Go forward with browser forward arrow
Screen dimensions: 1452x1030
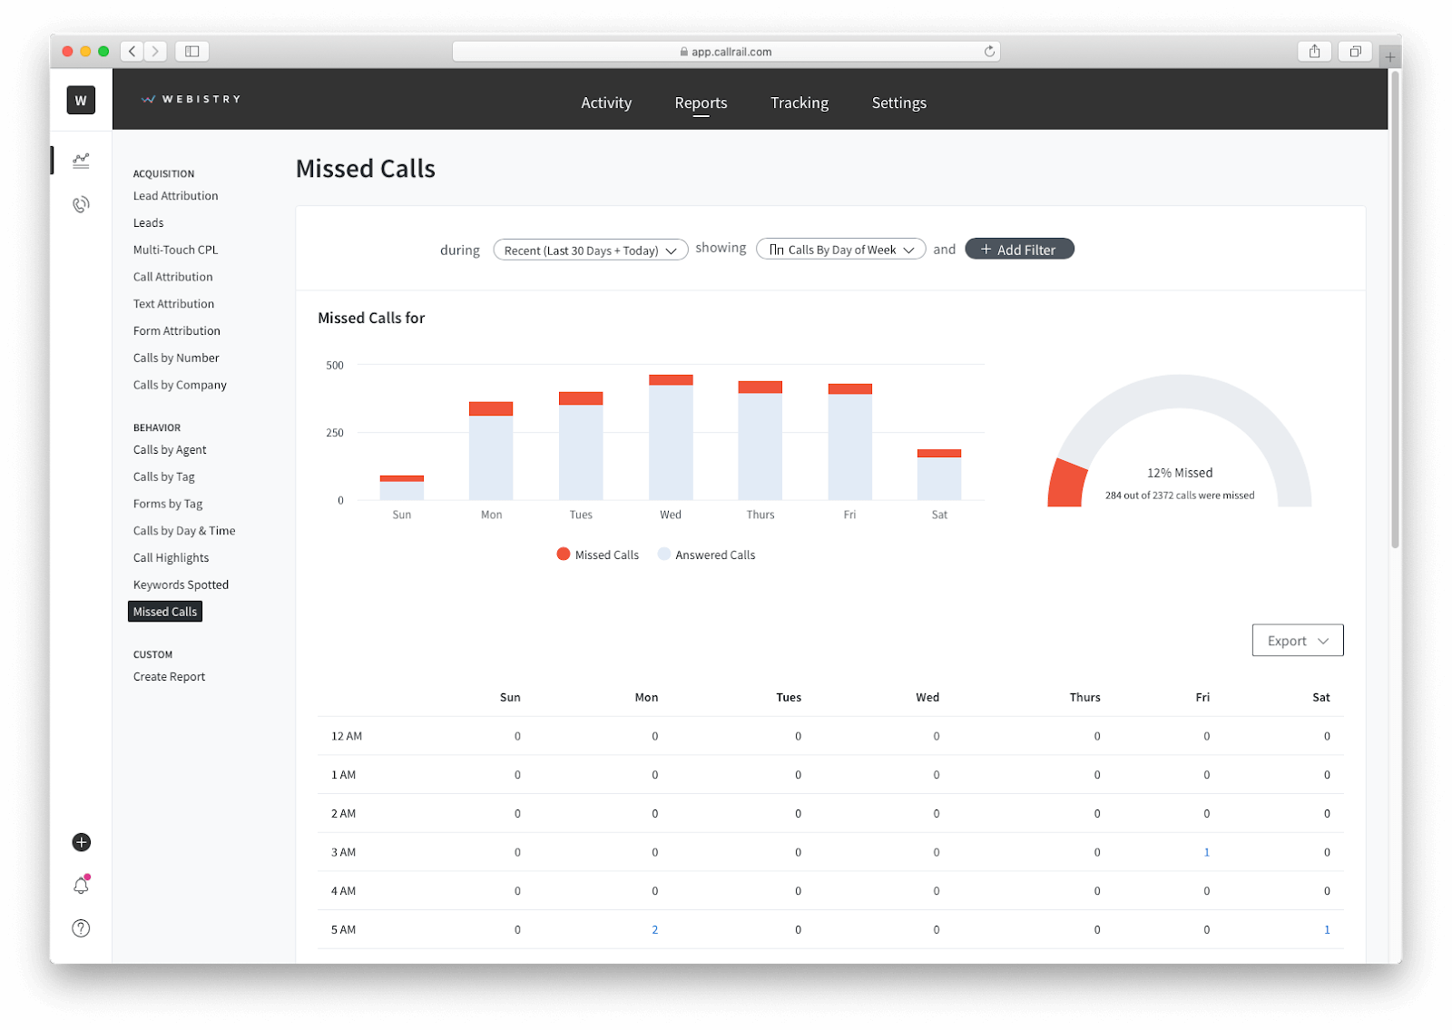coord(156,52)
